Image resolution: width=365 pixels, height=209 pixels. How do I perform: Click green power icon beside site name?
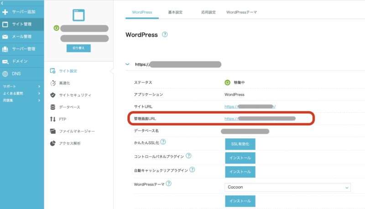(56, 28)
